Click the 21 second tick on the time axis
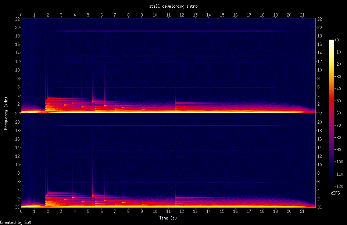The height and width of the screenshot is (225, 347). pos(303,15)
